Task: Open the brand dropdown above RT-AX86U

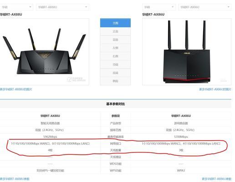Action: [159, 7]
